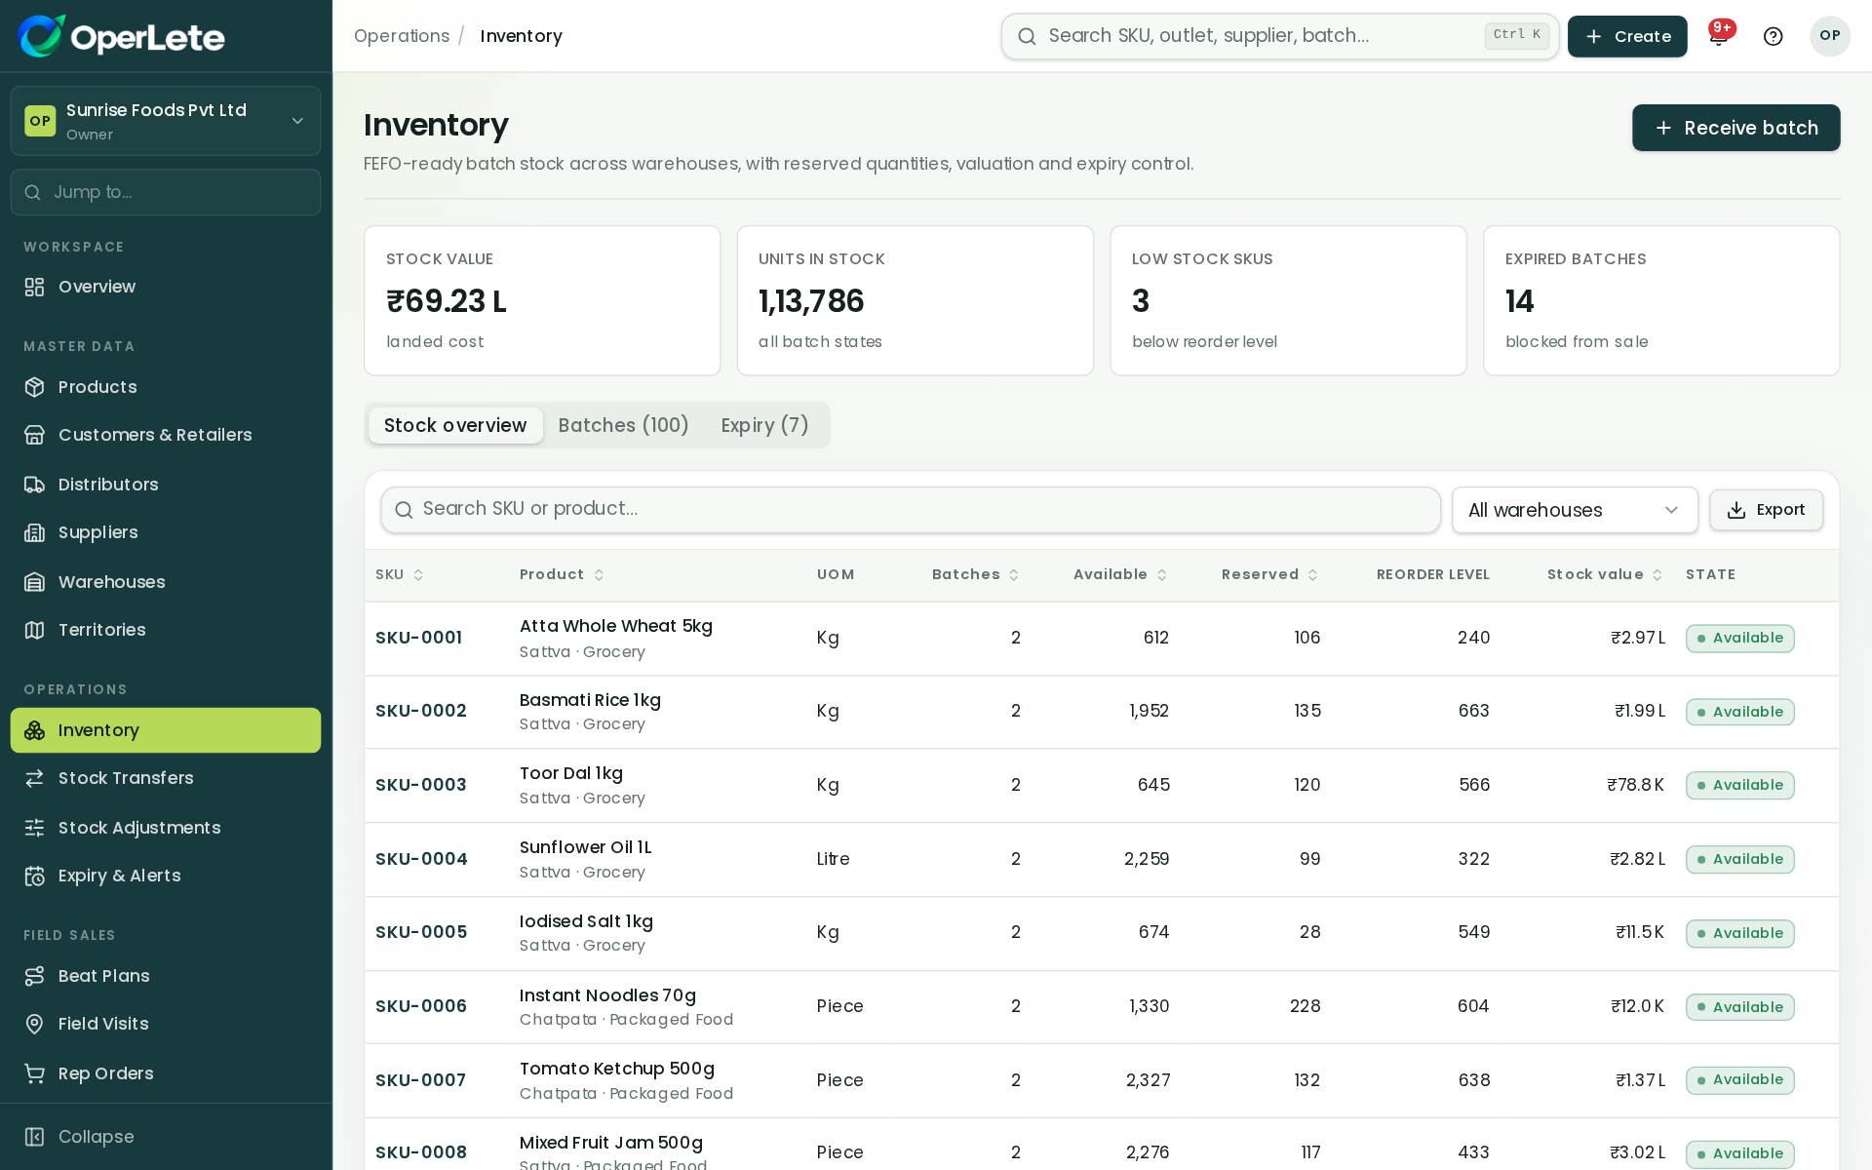Screen dimensions: 1872x1170
Task: Select the Stock overview tab
Action: click(x=455, y=425)
